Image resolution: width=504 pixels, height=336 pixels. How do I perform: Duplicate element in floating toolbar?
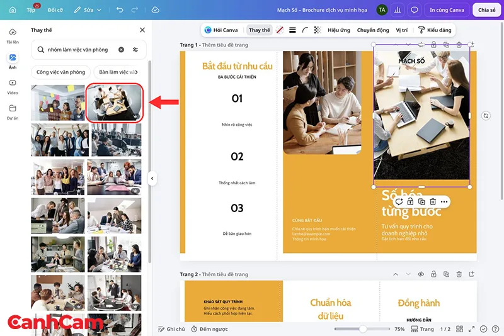(x=421, y=201)
